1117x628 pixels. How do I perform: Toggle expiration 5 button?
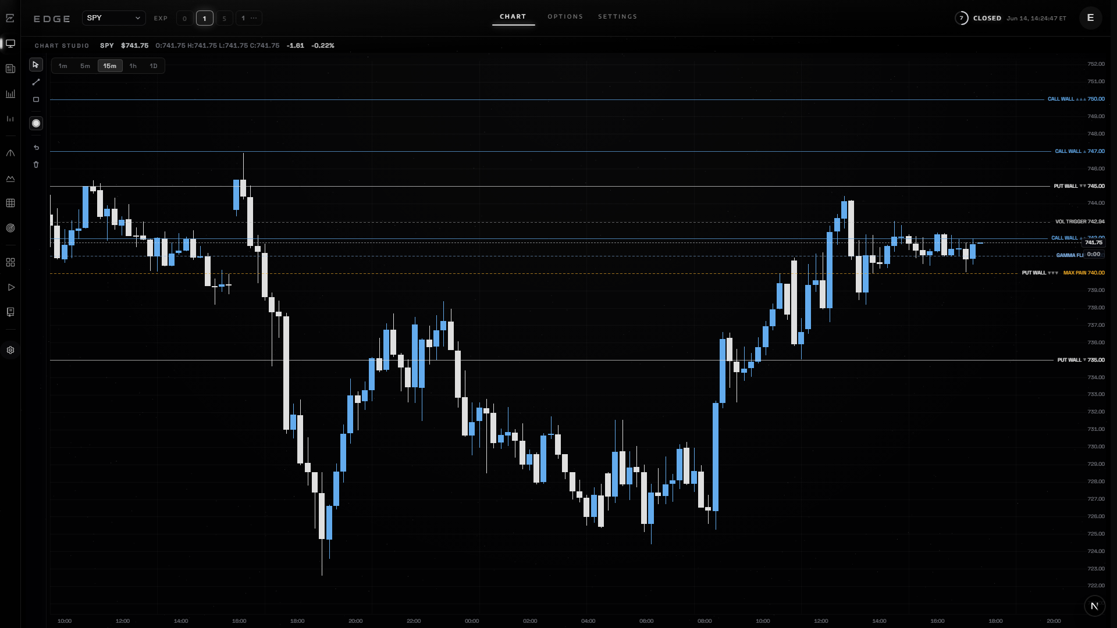tap(224, 18)
